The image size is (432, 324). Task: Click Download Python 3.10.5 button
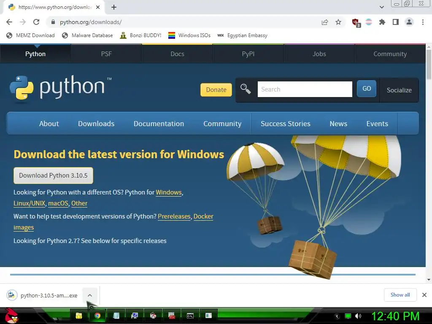coord(53,175)
